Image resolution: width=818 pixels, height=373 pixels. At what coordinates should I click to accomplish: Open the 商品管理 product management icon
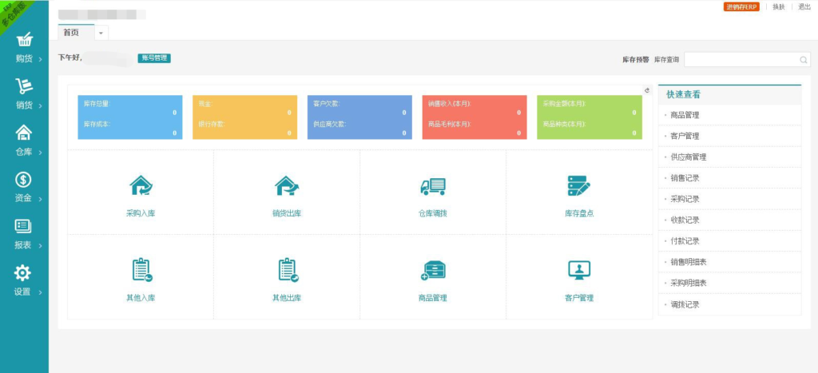pos(432,271)
